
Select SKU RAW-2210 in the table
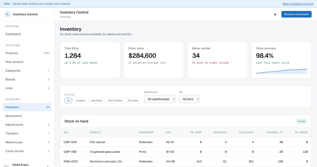click(x=70, y=162)
